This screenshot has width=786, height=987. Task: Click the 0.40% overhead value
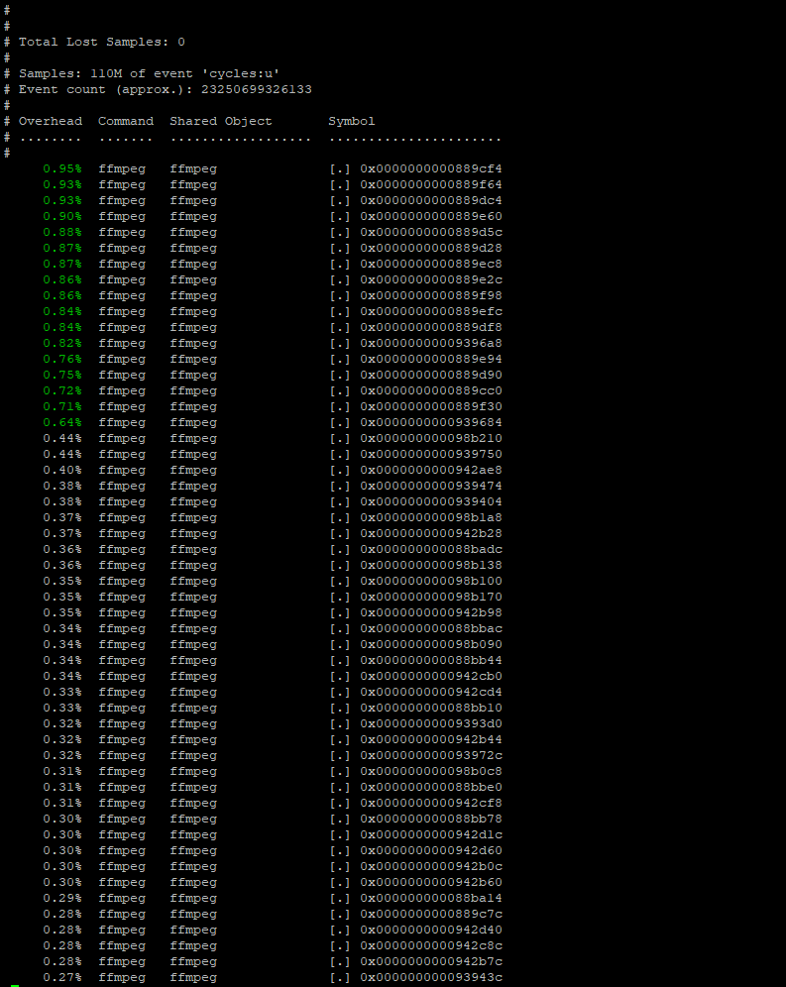(61, 470)
